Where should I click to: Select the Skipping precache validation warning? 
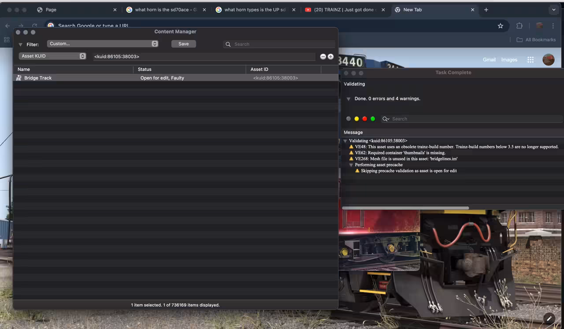408,171
